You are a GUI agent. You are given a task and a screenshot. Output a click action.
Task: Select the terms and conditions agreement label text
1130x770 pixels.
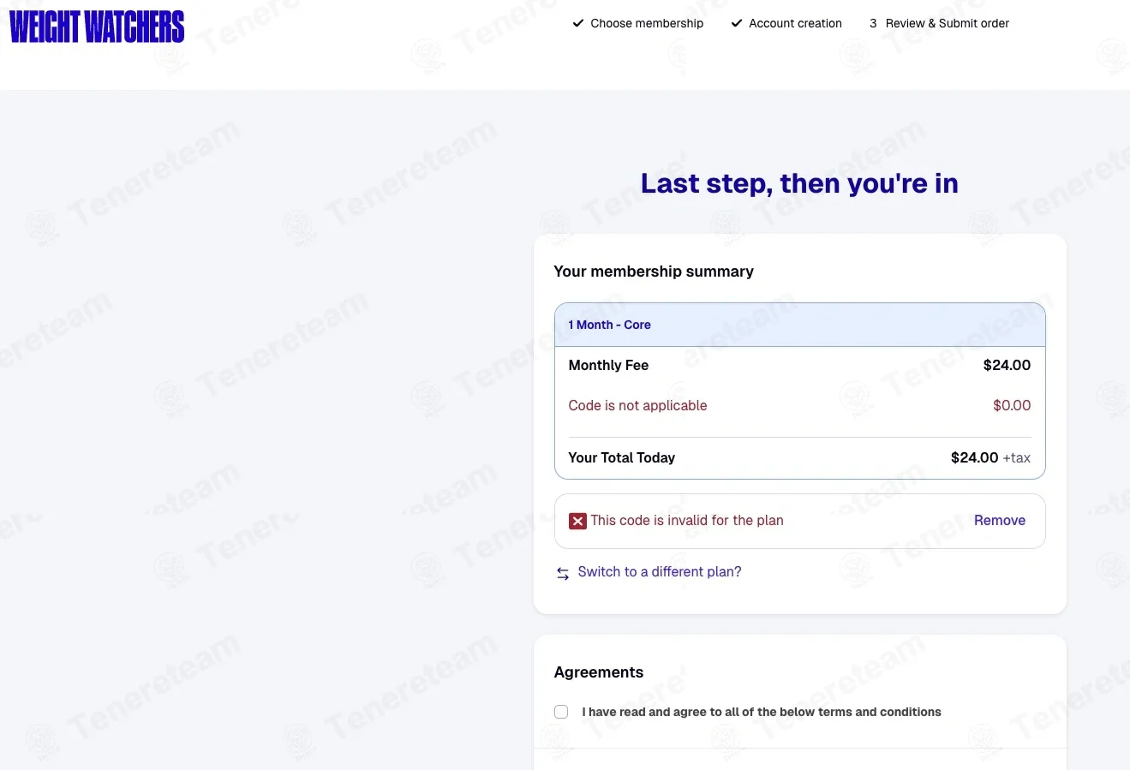[762, 712]
